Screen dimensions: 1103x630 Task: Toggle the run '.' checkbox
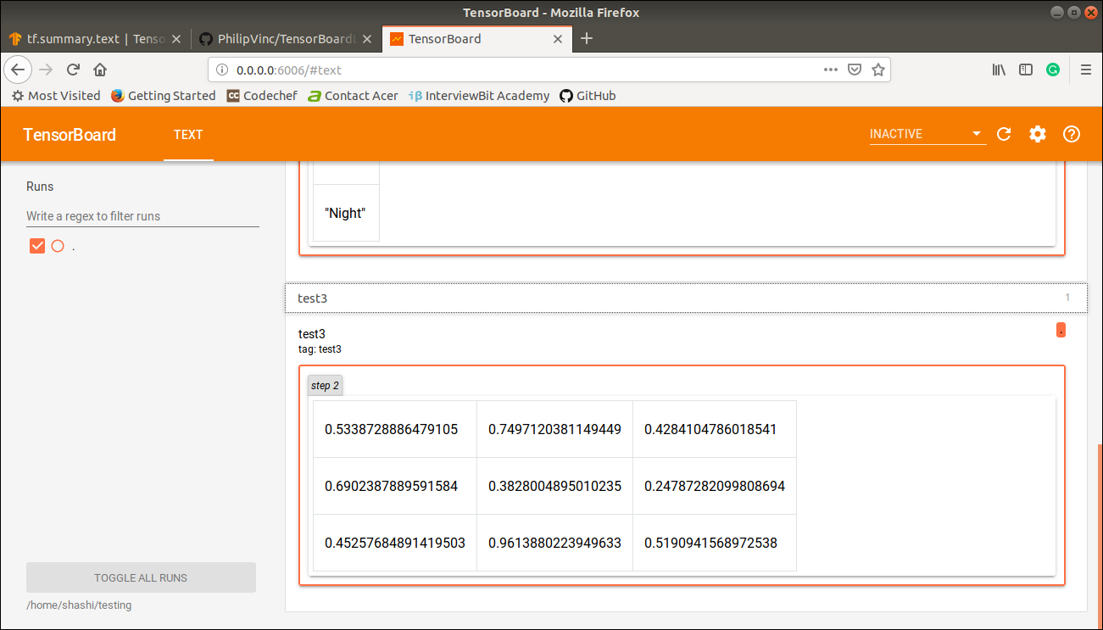[37, 246]
